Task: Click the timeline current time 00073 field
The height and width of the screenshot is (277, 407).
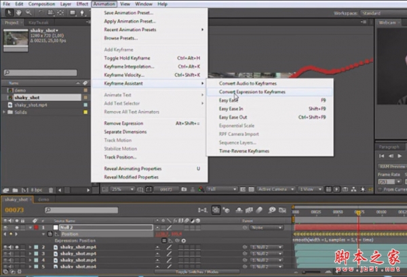Action: 16,211
